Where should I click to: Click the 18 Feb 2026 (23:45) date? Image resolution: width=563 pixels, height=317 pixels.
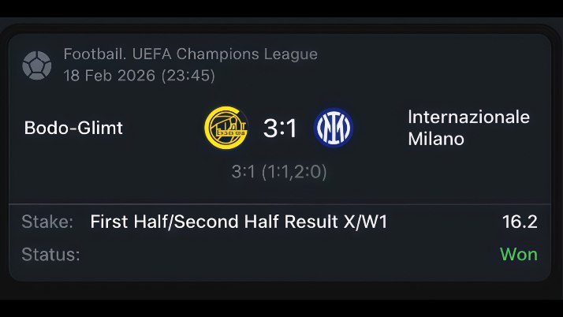tap(140, 76)
